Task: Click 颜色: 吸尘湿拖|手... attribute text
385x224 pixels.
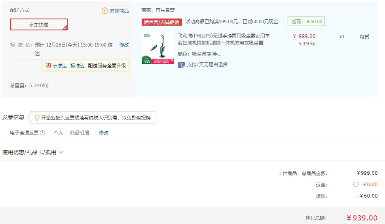Action: click(199, 54)
